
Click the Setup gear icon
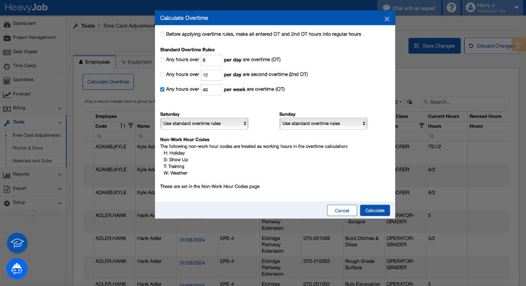(x=6, y=203)
